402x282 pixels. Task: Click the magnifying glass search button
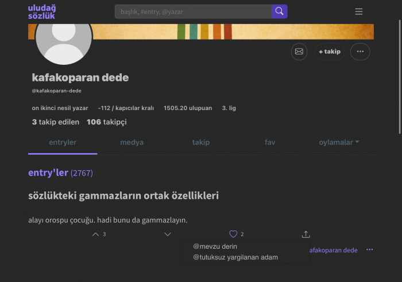coord(279,11)
